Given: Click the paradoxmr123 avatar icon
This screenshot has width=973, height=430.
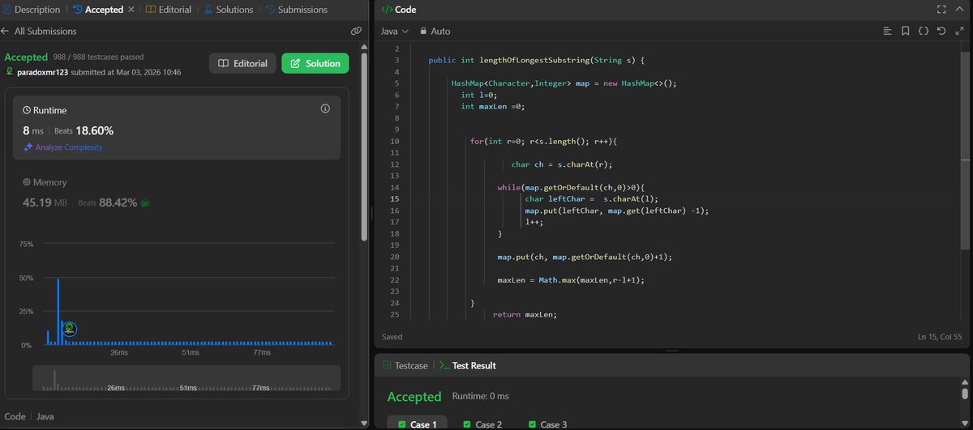Looking at the screenshot, I should tap(10, 72).
